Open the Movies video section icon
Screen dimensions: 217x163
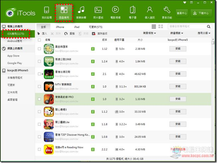coord(115,10)
